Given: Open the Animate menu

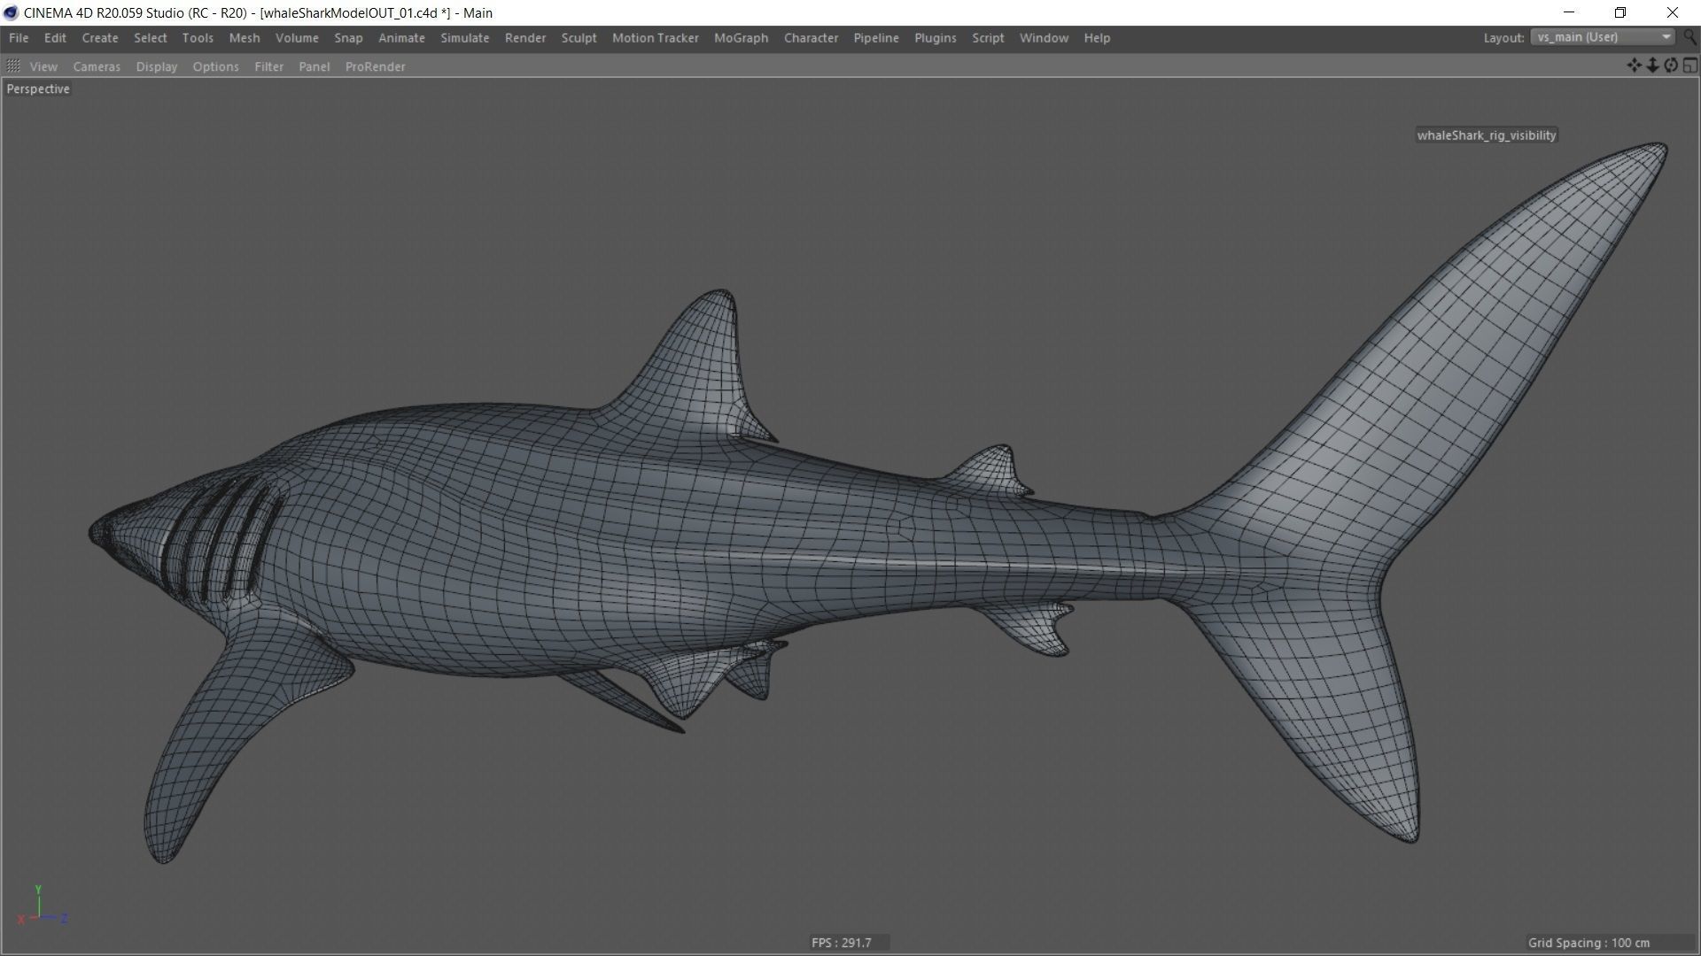Looking at the screenshot, I should click(x=401, y=38).
